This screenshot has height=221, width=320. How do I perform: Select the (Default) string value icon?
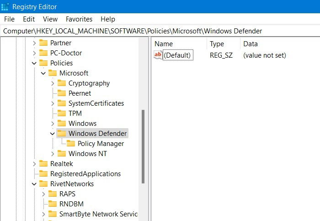point(158,55)
